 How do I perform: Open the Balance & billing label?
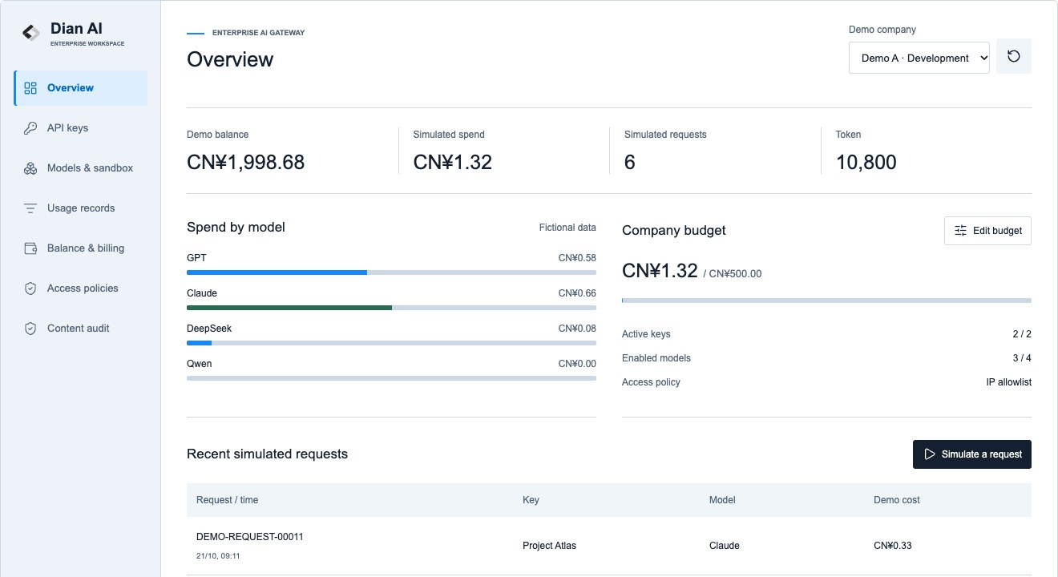[x=86, y=248]
